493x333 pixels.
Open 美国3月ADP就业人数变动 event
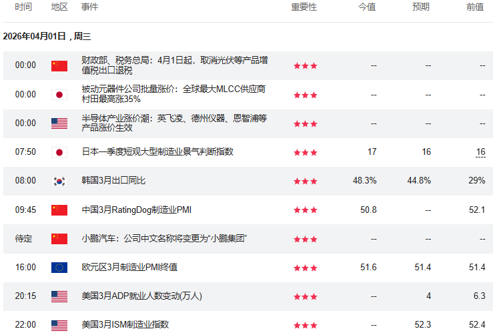pos(142,296)
